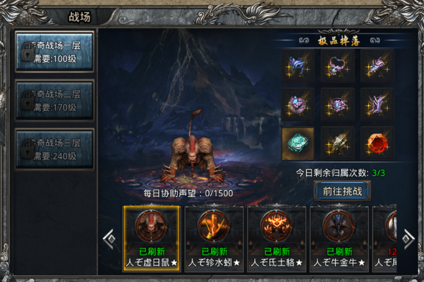
Task: Select boss 人ぞ氐土貉
Action: click(276, 239)
